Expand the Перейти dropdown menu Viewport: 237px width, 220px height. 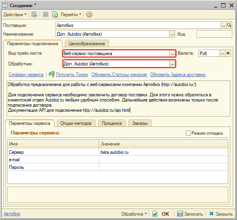click(71, 15)
